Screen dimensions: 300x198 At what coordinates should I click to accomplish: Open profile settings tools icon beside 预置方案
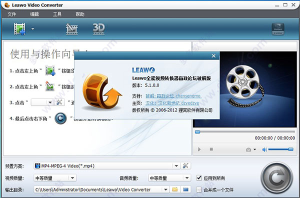pyautogui.click(x=185, y=165)
